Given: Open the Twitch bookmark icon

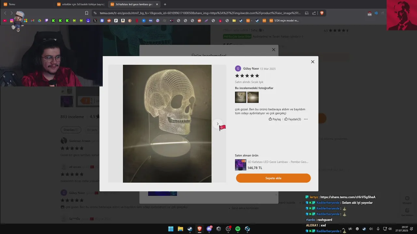Looking at the screenshot, I should coord(46,20).
